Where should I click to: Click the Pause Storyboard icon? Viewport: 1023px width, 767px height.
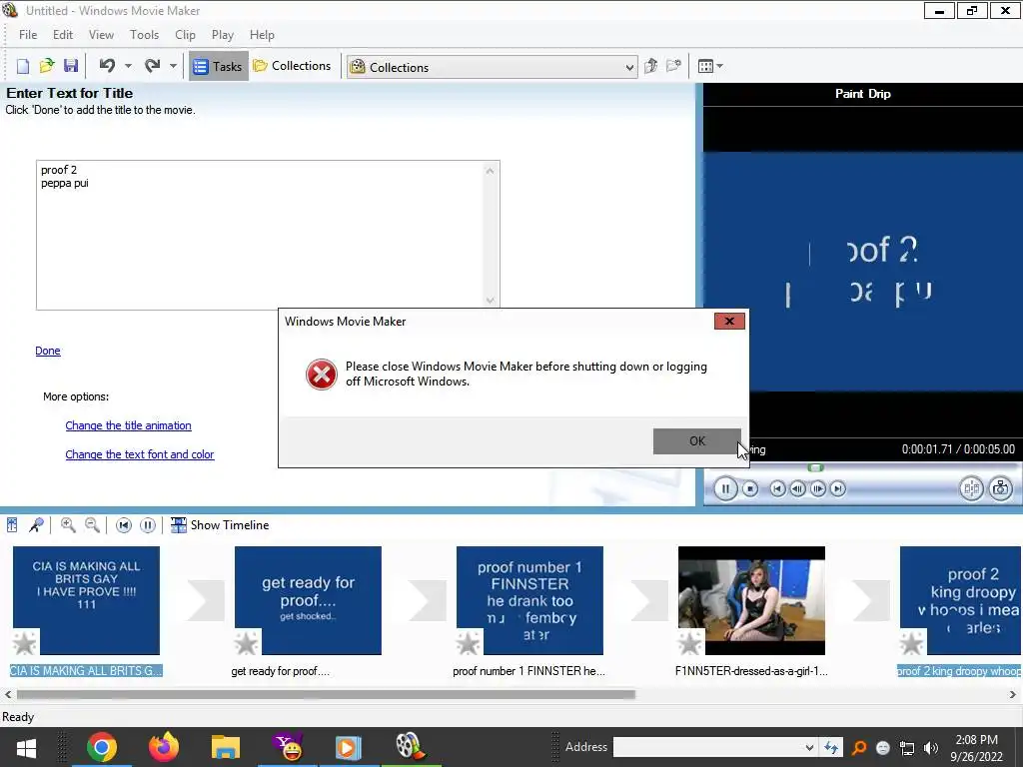[148, 525]
